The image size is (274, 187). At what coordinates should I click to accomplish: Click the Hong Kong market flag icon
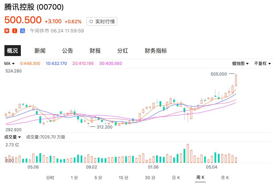6,31
